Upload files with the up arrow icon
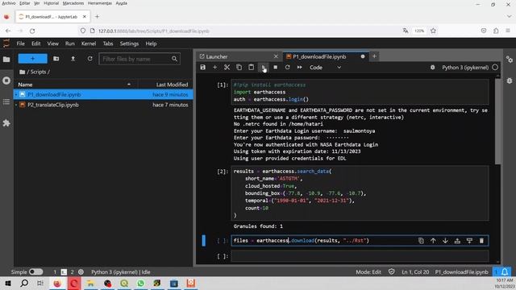 73,59
